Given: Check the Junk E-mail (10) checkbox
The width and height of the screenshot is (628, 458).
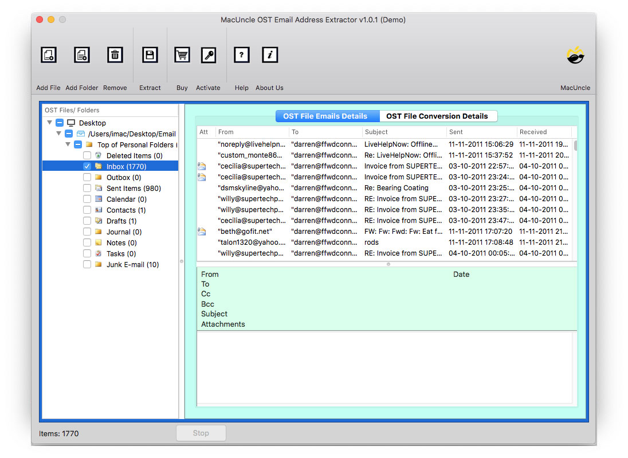Looking at the screenshot, I should [x=87, y=264].
